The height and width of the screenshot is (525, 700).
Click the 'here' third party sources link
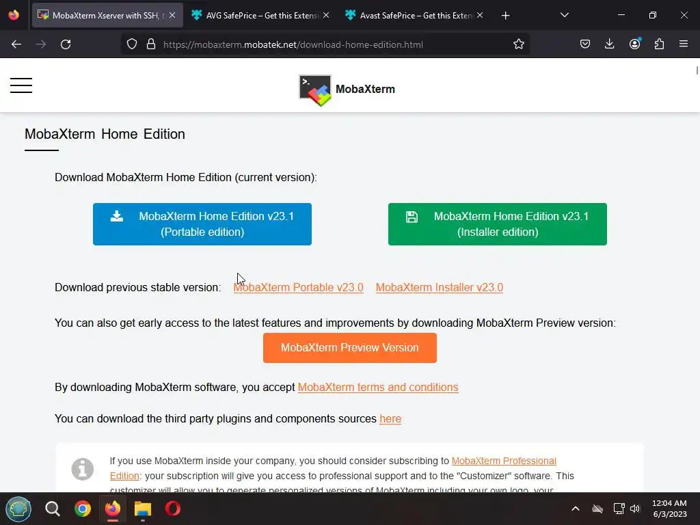390,419
